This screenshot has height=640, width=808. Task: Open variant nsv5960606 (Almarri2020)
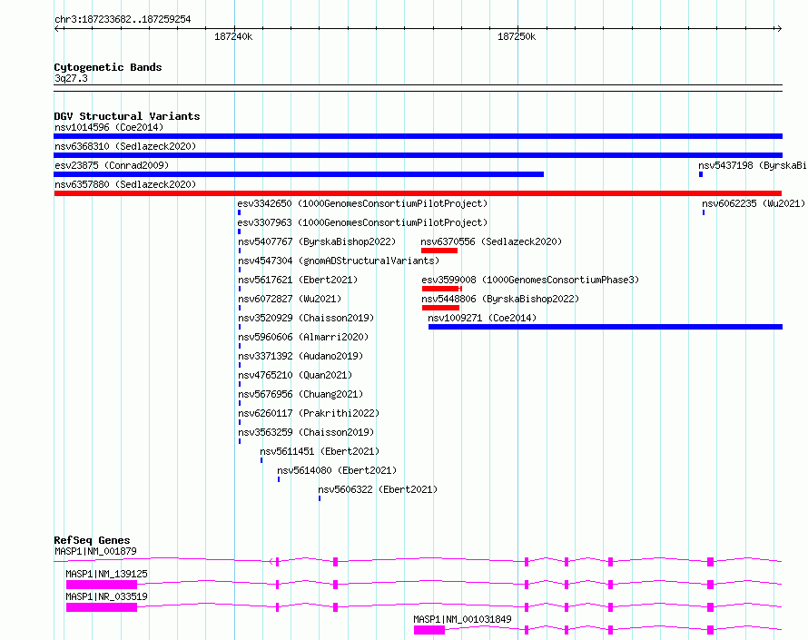(x=303, y=337)
